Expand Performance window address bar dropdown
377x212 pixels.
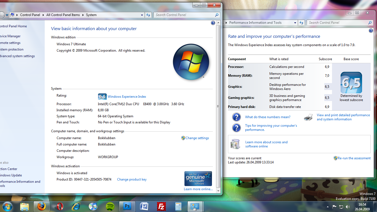pyautogui.click(x=295, y=23)
